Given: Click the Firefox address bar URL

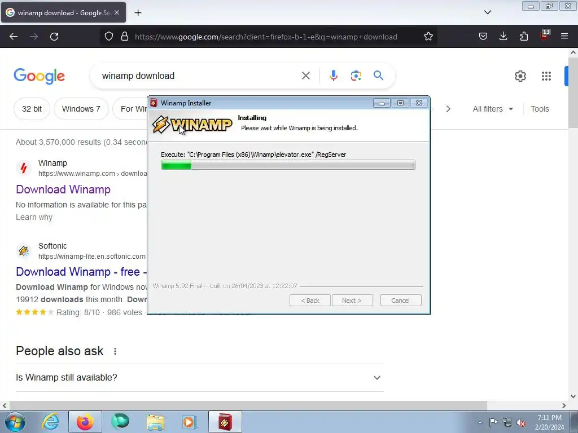Looking at the screenshot, I should 266,37.
